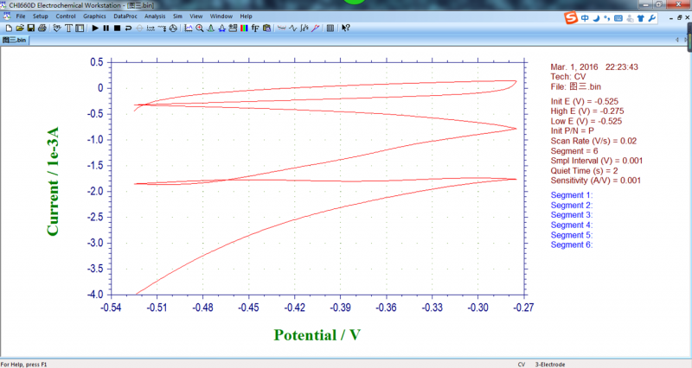This screenshot has height=368, width=692.
Task: Stop the experiment with the square icon
Action: 117,28
